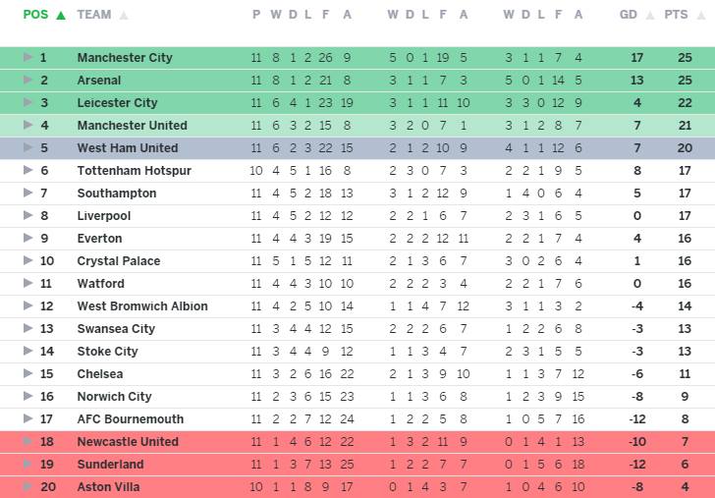
Task: Open the Manchester United team link
Action: [133, 126]
